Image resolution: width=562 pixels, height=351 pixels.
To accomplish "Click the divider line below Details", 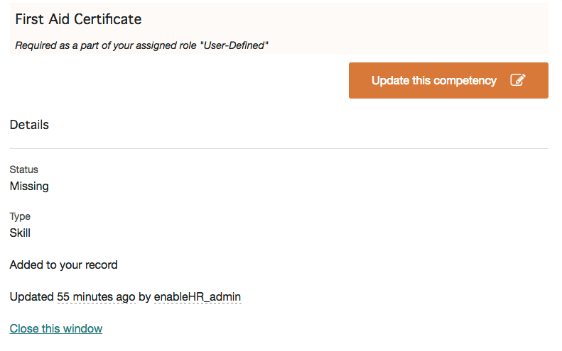I will [x=279, y=148].
